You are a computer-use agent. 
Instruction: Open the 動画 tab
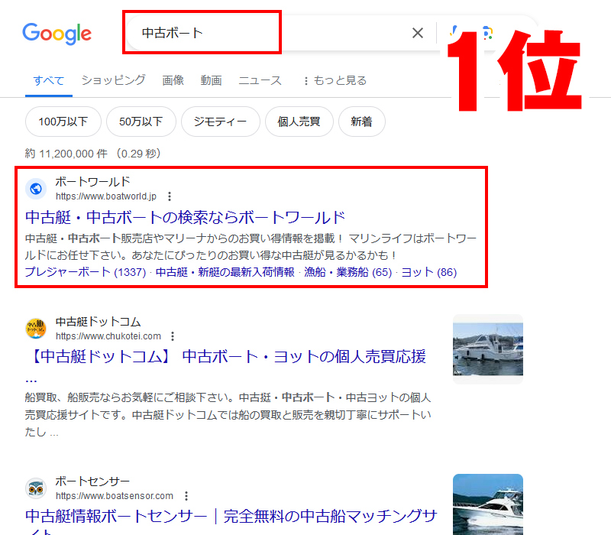coord(211,80)
